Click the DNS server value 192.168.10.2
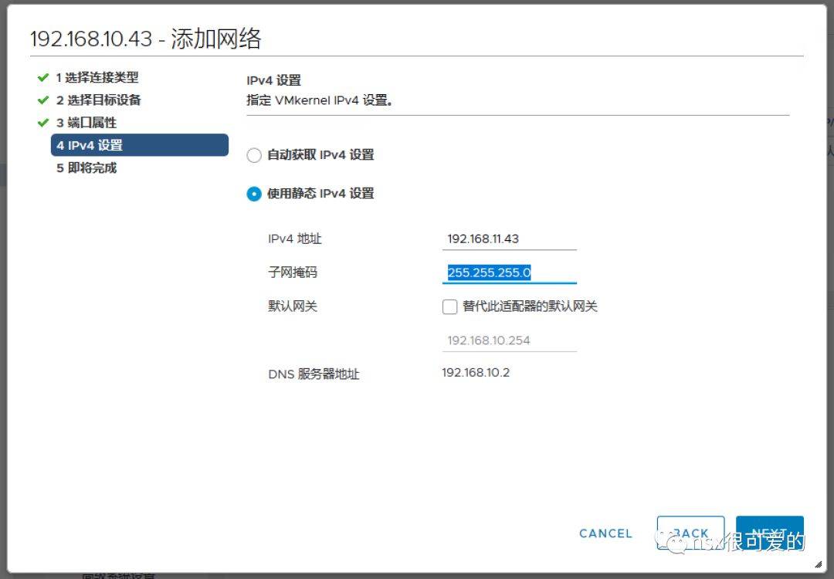Image resolution: width=834 pixels, height=579 pixels. tap(476, 373)
